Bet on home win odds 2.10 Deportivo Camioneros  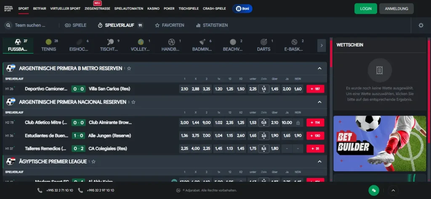click(x=184, y=89)
